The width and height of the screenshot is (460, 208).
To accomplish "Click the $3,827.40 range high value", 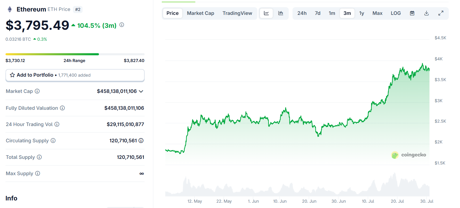I will click(x=134, y=61).
